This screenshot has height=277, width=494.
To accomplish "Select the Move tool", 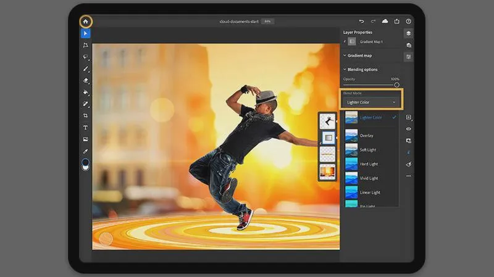I will (x=85, y=33).
